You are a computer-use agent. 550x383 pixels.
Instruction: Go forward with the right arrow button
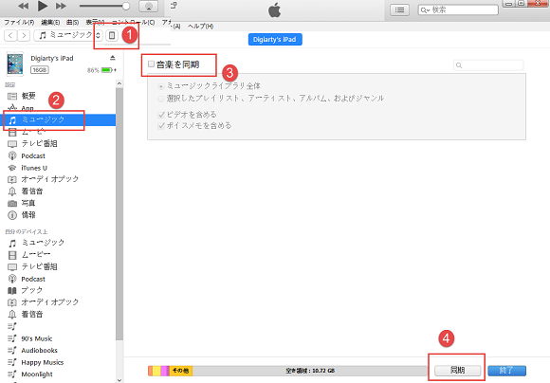pos(24,35)
